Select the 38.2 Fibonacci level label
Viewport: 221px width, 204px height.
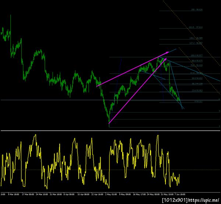197,84
